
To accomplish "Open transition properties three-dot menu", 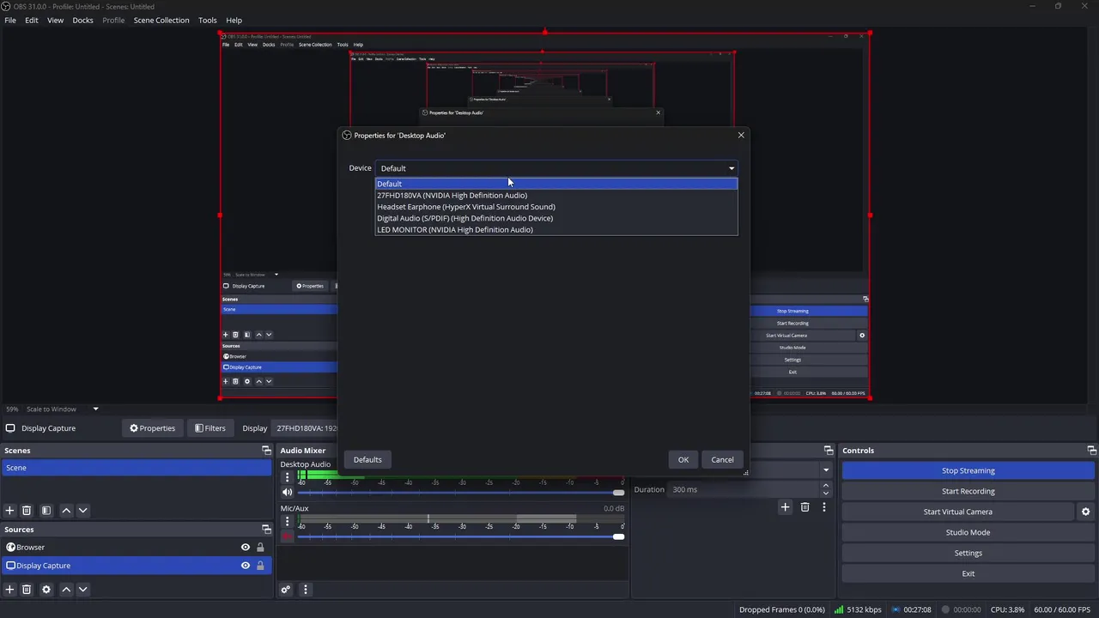I will tap(824, 507).
